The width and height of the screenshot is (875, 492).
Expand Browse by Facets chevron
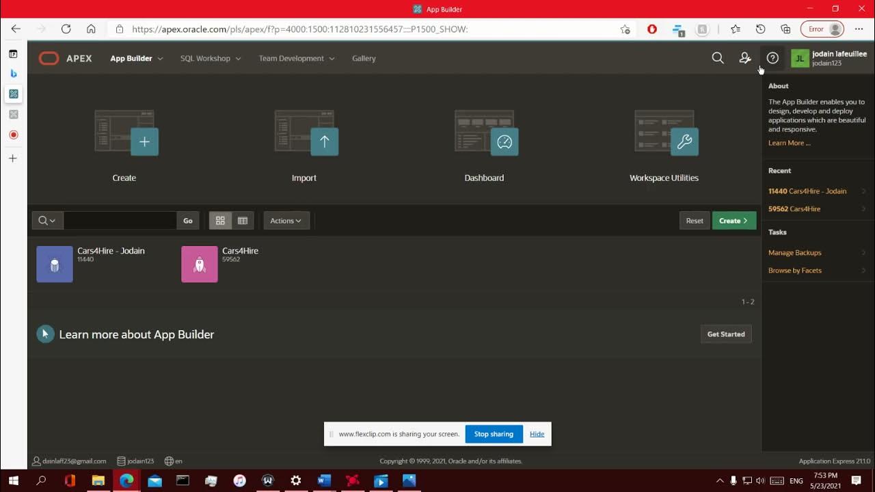(863, 271)
